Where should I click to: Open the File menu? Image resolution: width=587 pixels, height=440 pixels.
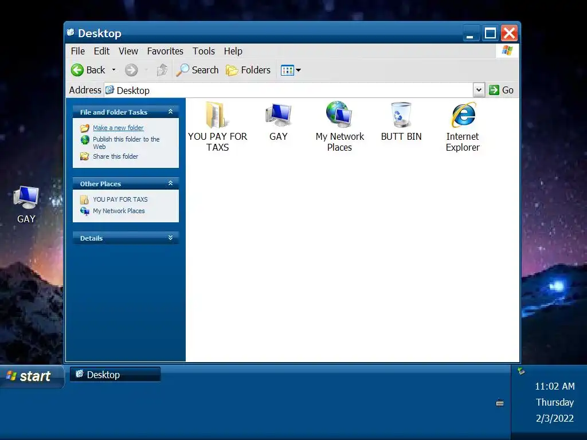pos(78,51)
